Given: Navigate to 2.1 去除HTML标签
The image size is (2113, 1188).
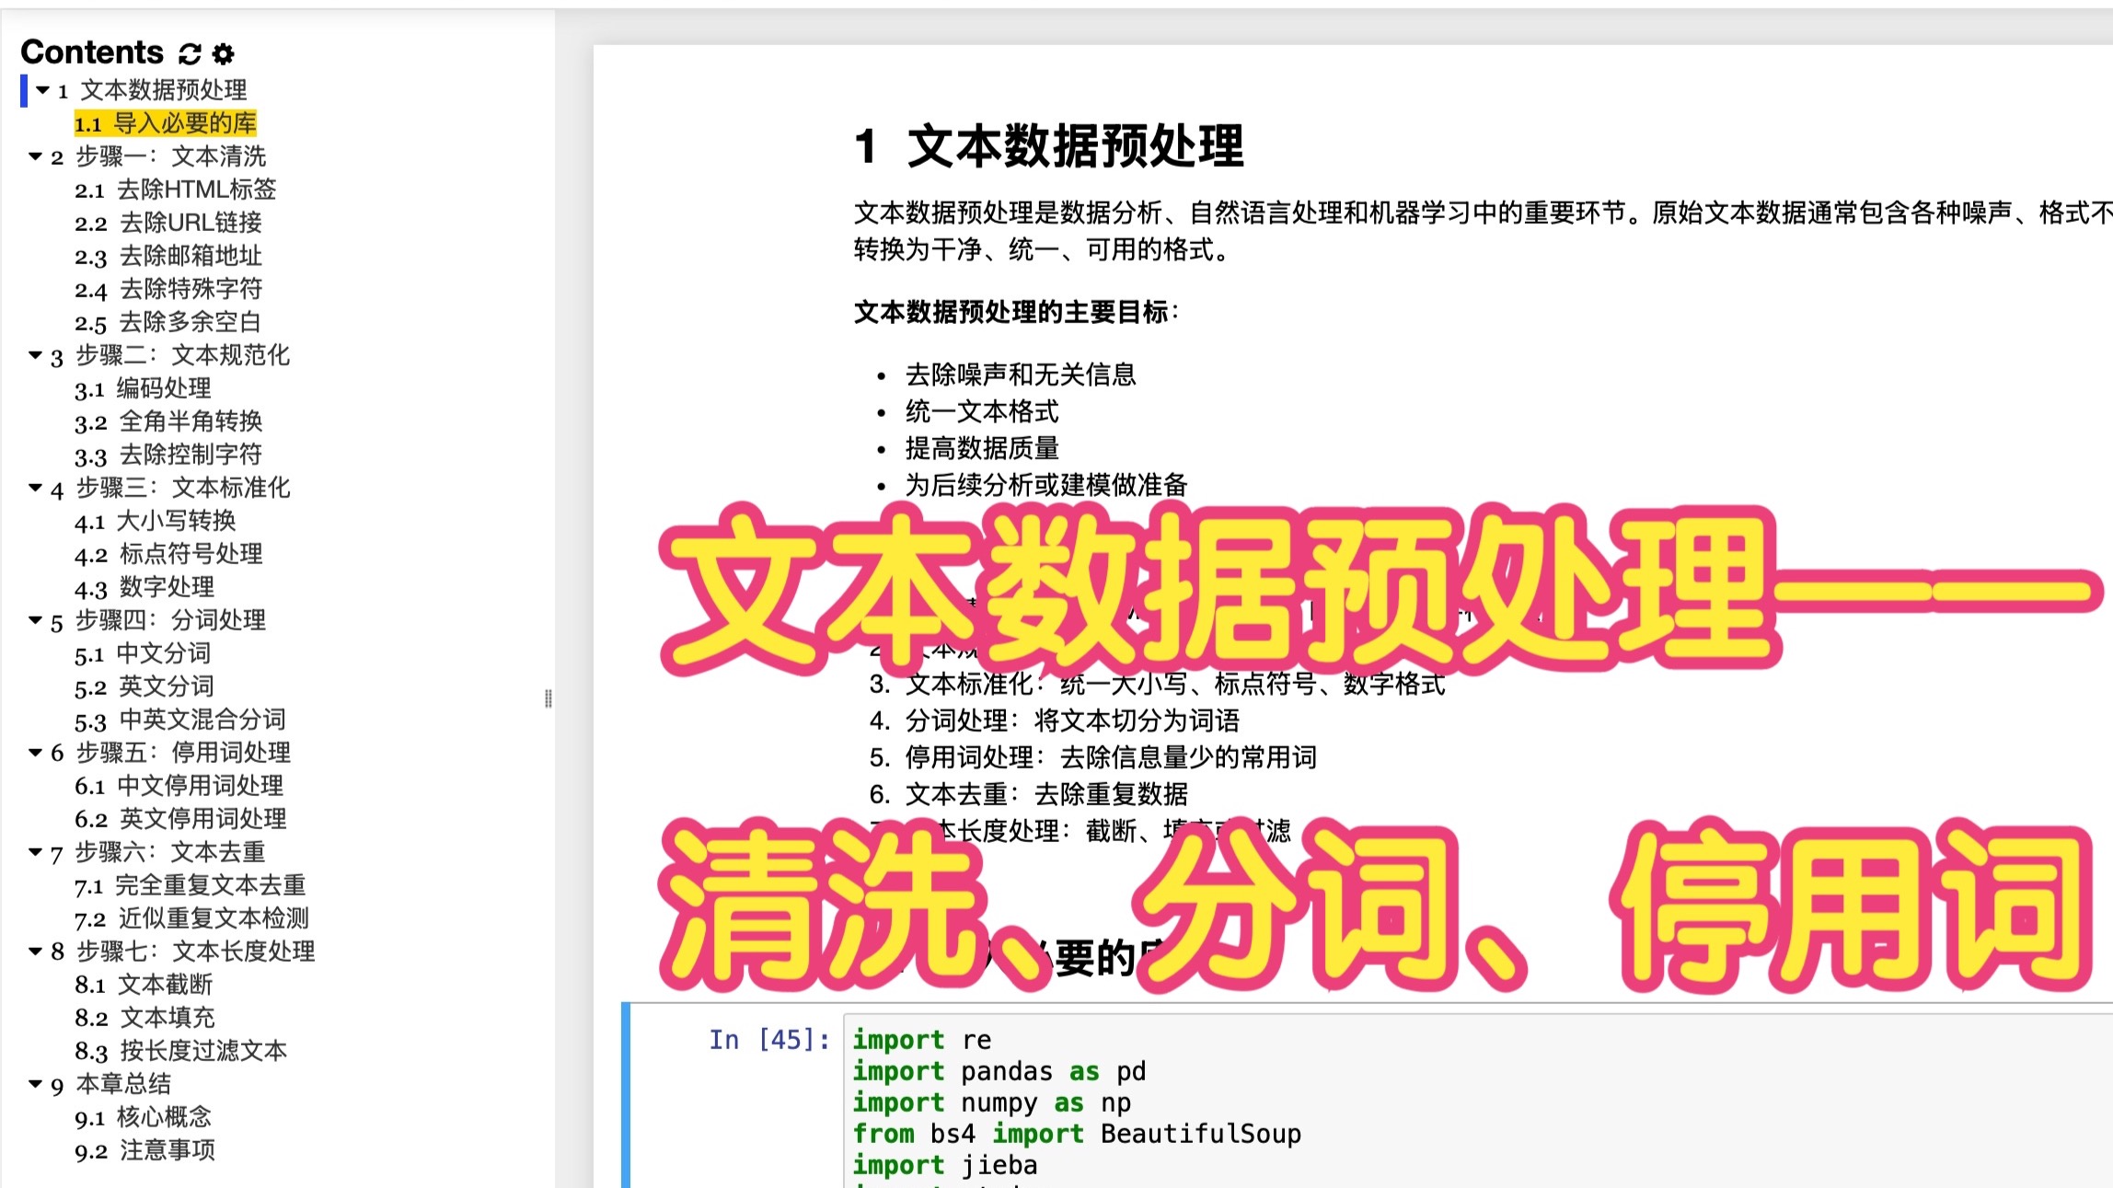Looking at the screenshot, I should click(175, 190).
